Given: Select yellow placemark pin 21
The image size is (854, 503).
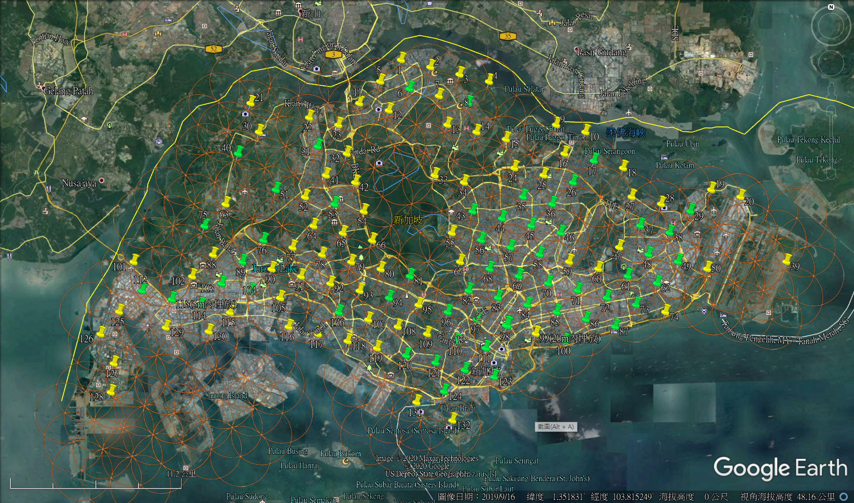Looking at the screenshot, I should pos(251,100).
